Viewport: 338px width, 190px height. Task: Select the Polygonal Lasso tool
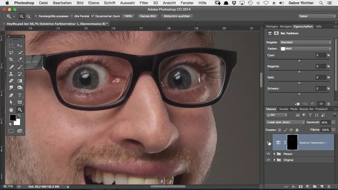pyautogui.click(x=11, y=53)
